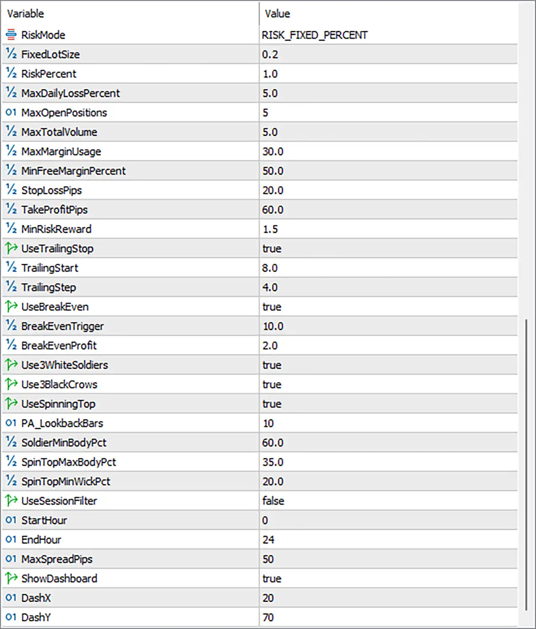Image resolution: width=536 pixels, height=629 pixels.
Task: Click the integer icon beside MaxOpenPositions
Action: click(x=11, y=112)
